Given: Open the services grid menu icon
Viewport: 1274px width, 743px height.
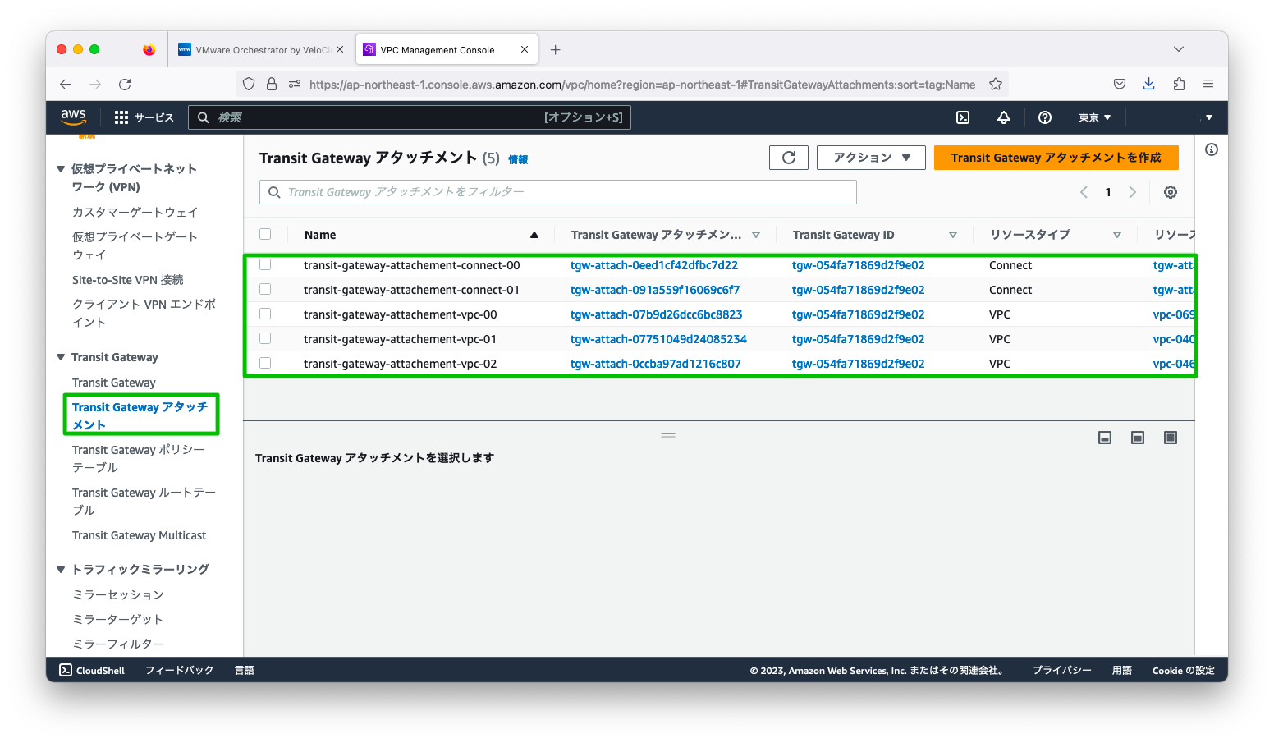Looking at the screenshot, I should [121, 117].
